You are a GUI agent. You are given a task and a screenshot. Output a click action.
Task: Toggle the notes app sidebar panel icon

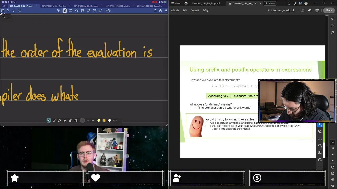click(3, 10)
